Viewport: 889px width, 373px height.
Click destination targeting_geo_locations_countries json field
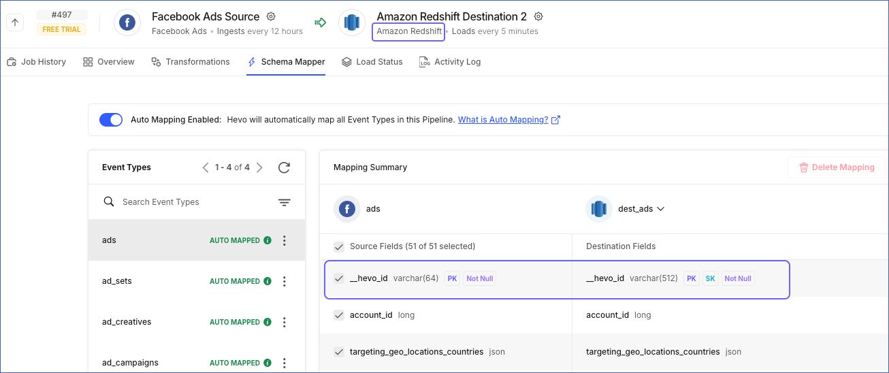point(664,352)
